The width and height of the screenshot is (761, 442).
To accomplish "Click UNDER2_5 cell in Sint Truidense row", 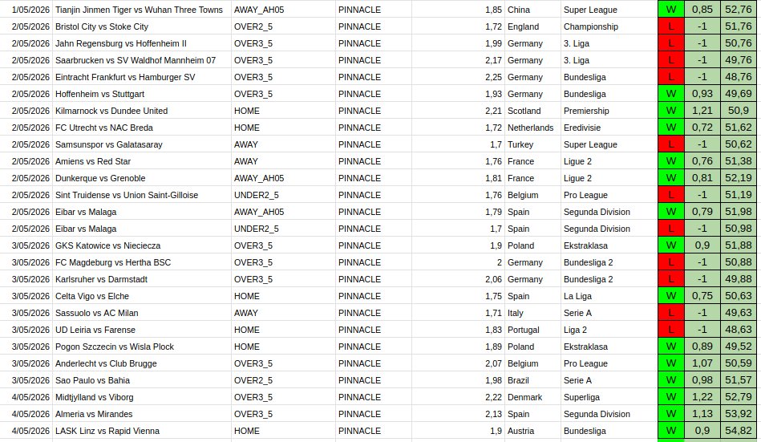I will pos(283,195).
